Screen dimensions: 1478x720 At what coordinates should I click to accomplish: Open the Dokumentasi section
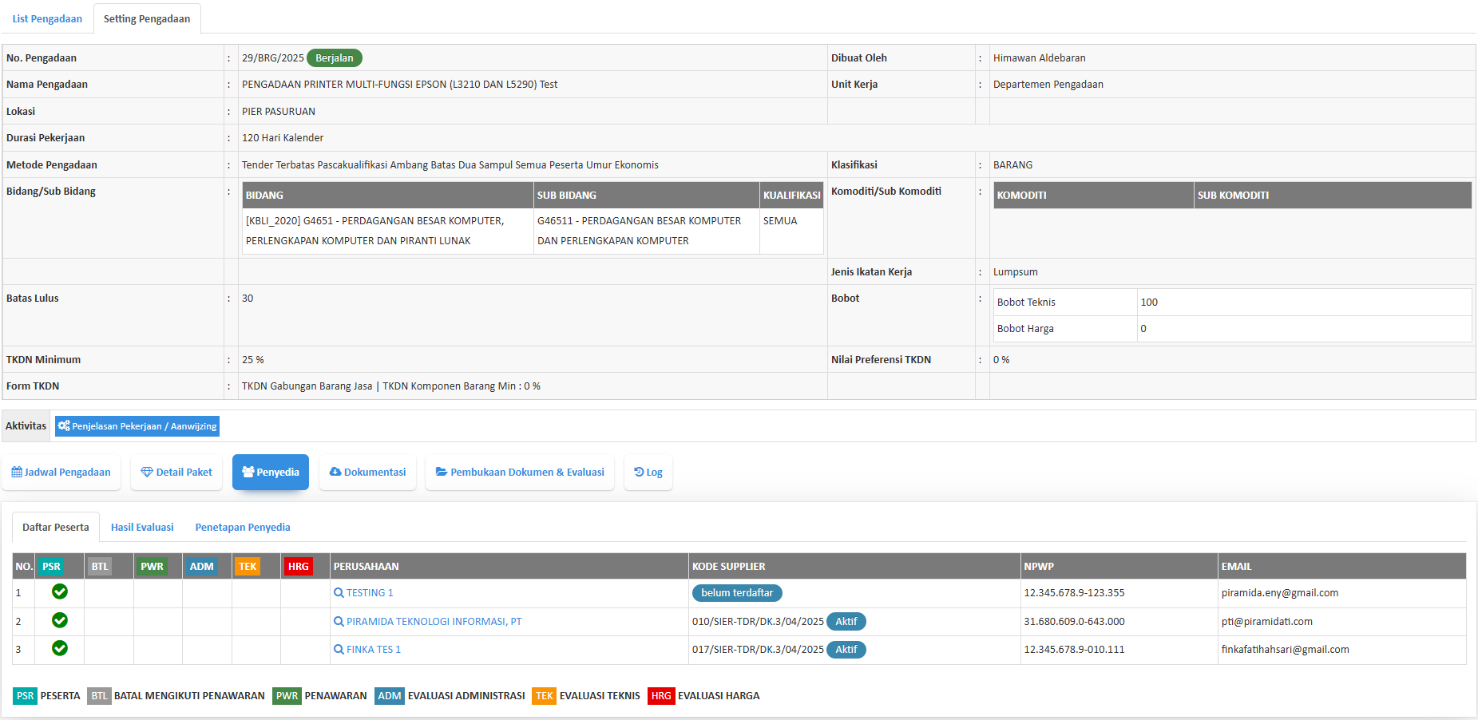pos(367,473)
